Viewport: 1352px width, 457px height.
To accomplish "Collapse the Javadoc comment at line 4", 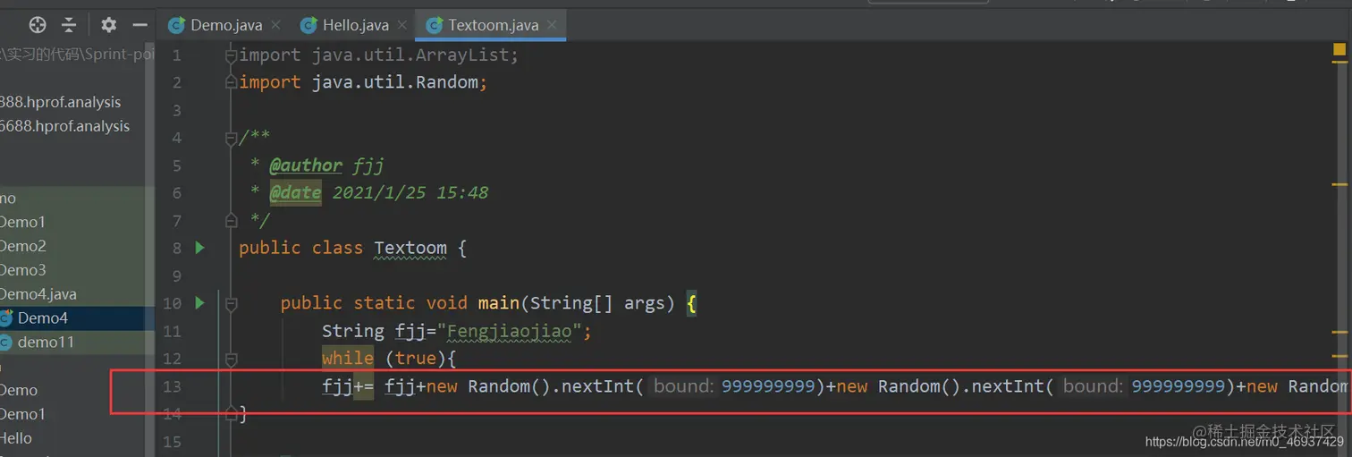I will [232, 138].
